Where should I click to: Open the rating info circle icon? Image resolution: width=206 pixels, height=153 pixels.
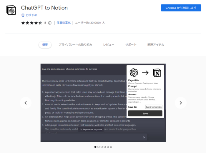click(x=50, y=23)
